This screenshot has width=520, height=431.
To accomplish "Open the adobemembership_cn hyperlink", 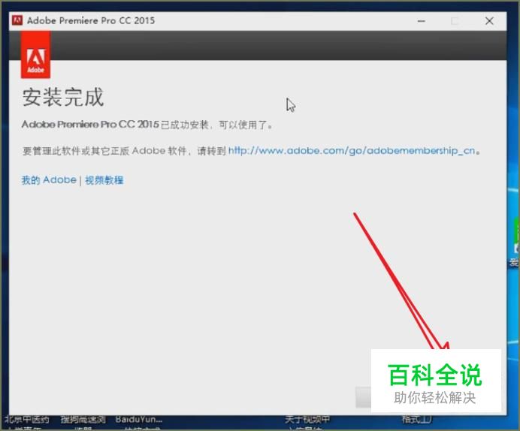I will click(352, 151).
